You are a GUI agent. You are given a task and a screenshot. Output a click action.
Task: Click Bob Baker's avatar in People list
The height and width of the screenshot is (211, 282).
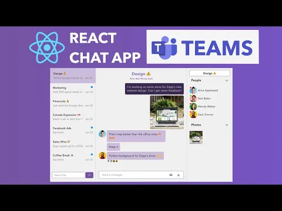tap(193, 98)
